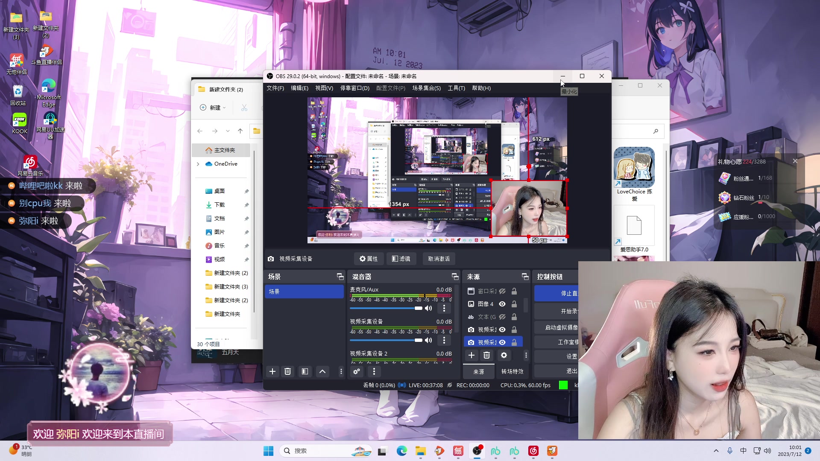Screen dimensions: 820x461
Task: Click the add scene plus icon
Action: tap(272, 371)
